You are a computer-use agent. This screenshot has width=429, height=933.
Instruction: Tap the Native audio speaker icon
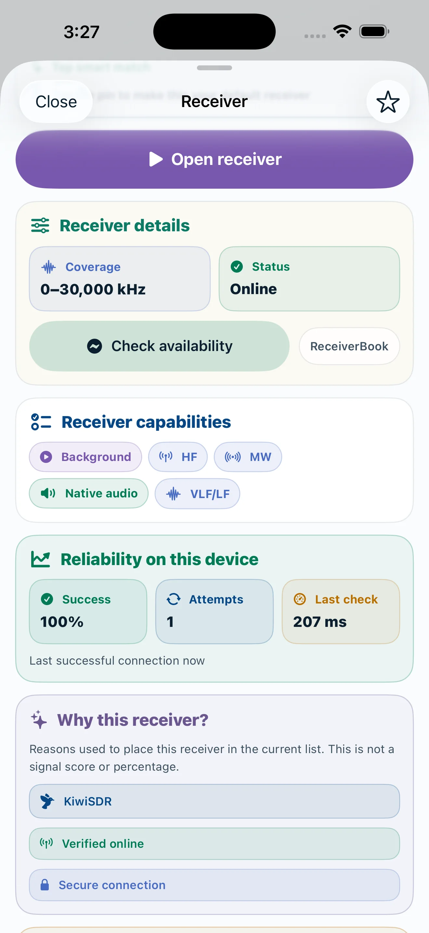[x=48, y=493]
